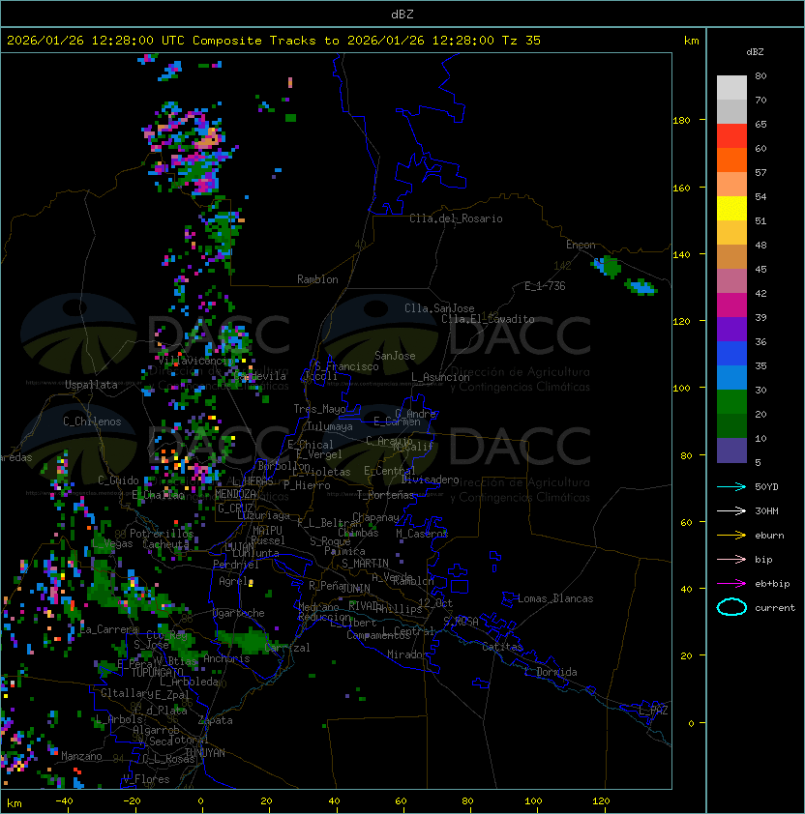Click the 'MAIPU' city label
The width and height of the screenshot is (805, 814).
pos(267,531)
